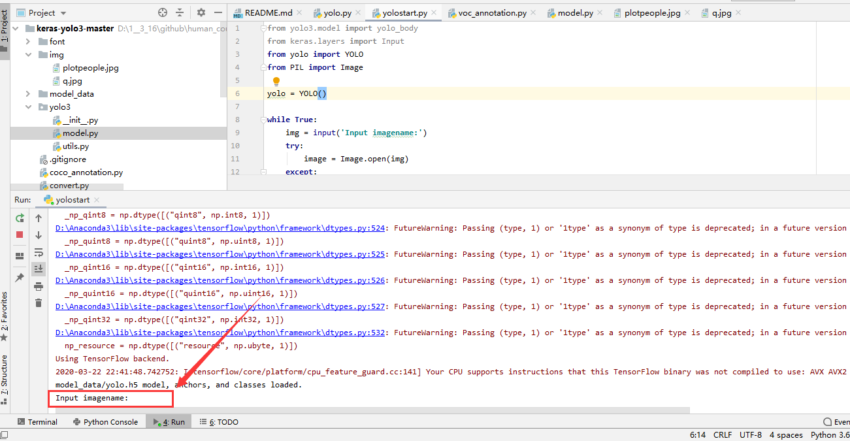Viewport: 850px width, 441px height.
Task: Change the UTF-8 file encoding
Action: (x=751, y=435)
